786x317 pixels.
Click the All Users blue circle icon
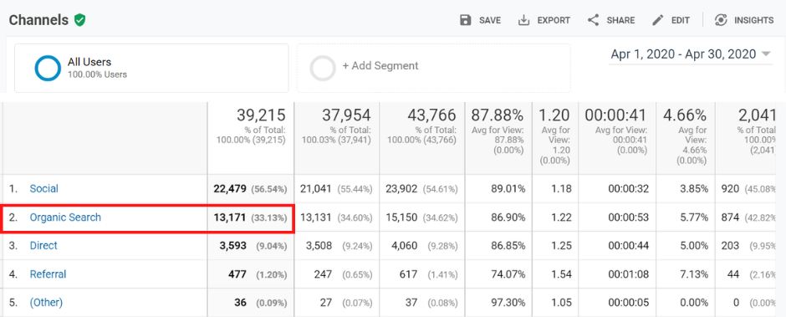coord(48,69)
